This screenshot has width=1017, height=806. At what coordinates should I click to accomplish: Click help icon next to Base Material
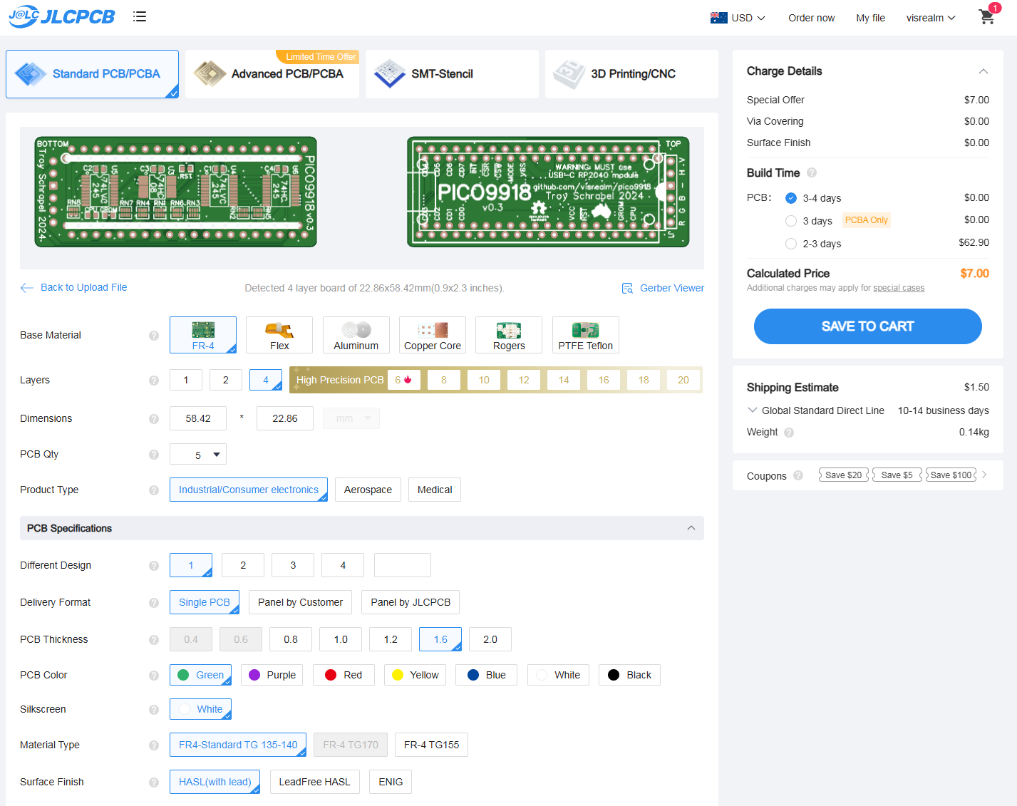pos(154,336)
